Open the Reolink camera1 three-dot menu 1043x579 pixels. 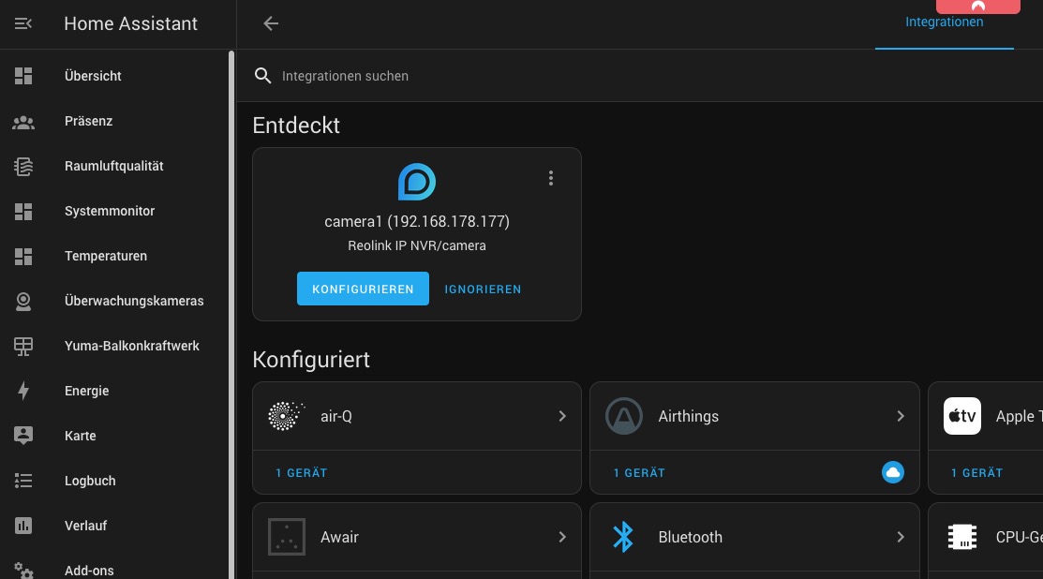coord(551,178)
